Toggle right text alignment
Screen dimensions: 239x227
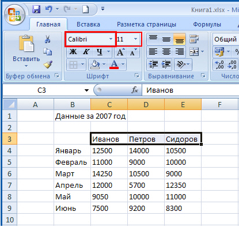point(179,52)
